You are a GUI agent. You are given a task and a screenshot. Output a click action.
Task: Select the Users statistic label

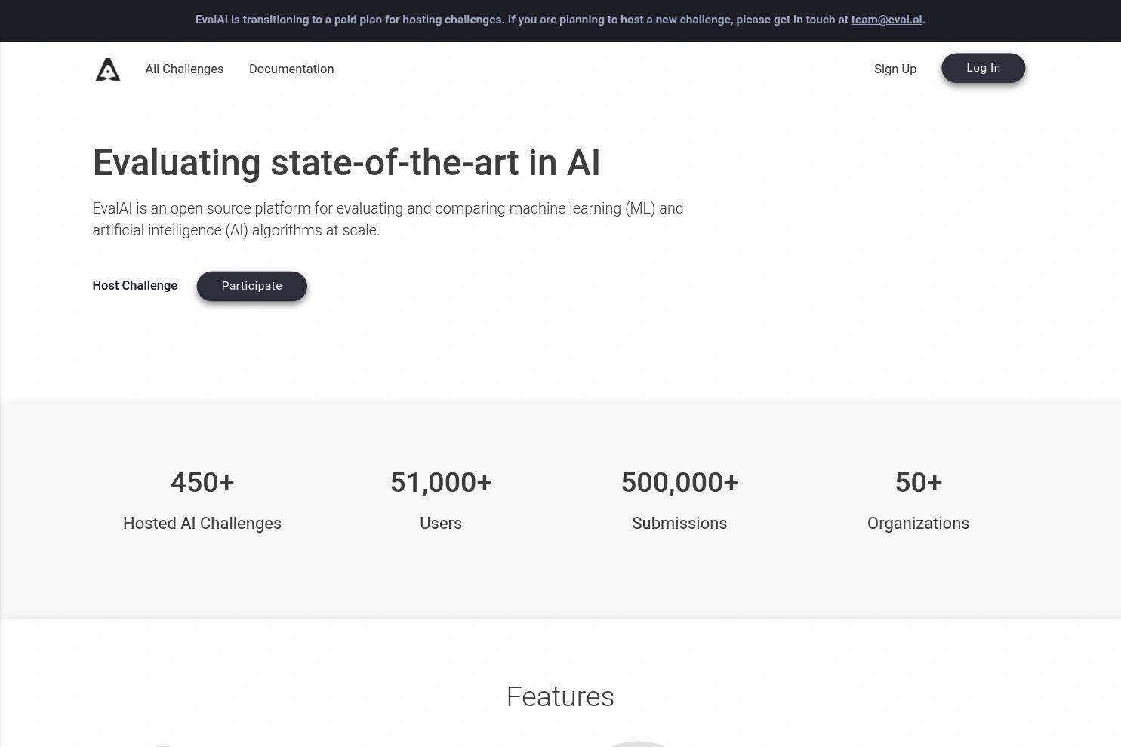point(441,523)
